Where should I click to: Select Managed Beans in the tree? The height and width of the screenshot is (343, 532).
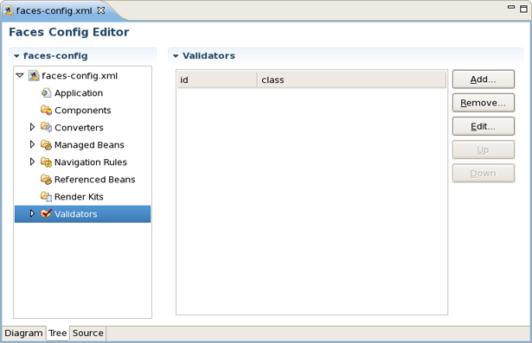tap(89, 145)
